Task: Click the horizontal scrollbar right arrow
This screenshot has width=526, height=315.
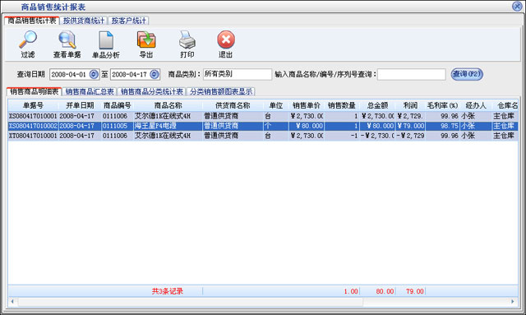Action: [513, 301]
